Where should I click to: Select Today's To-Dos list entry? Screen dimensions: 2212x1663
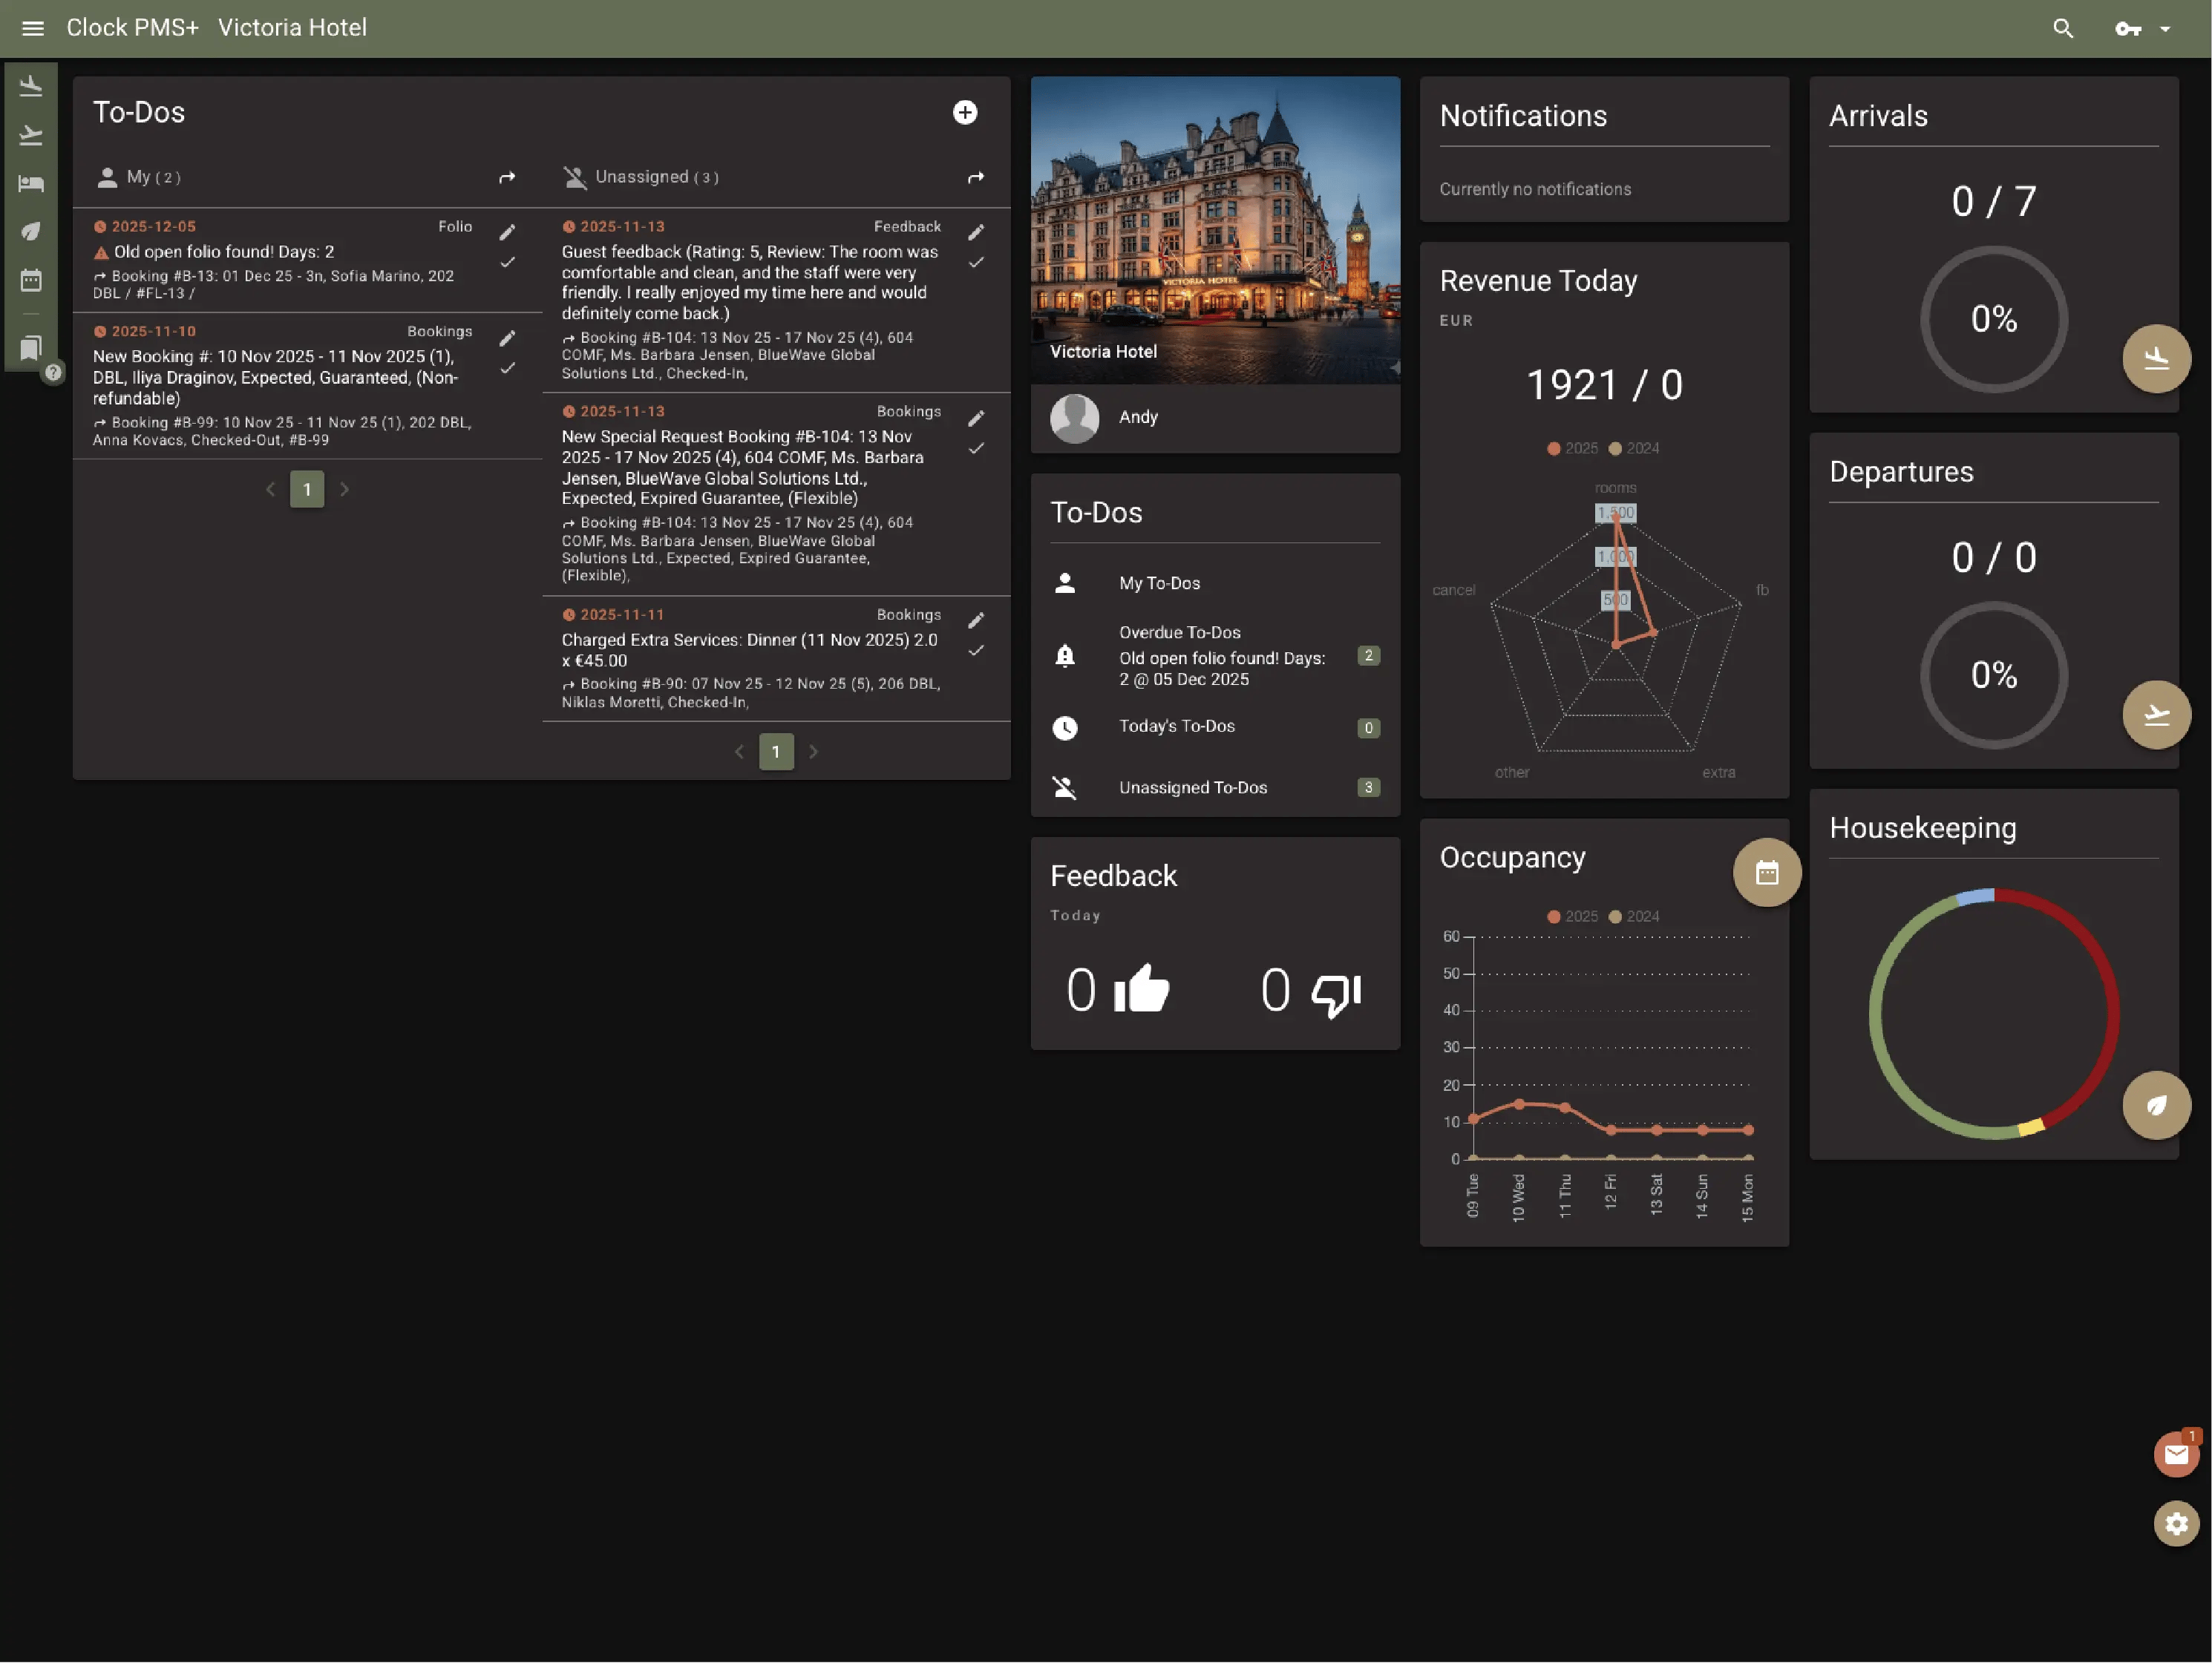[1176, 727]
